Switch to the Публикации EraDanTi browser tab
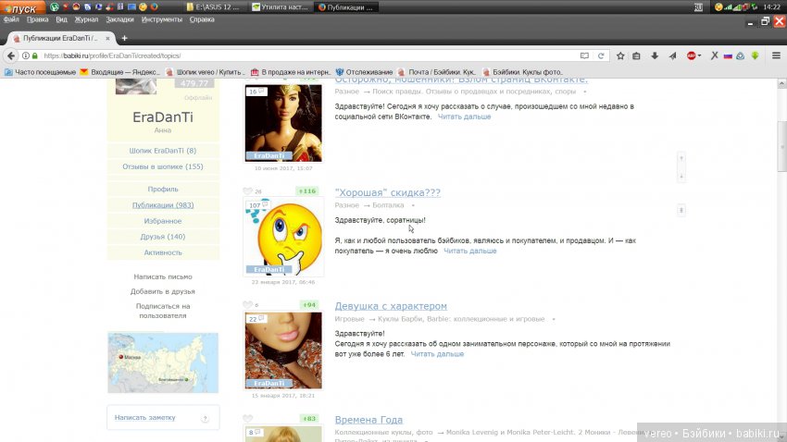The width and height of the screenshot is (787, 442). 56,38
